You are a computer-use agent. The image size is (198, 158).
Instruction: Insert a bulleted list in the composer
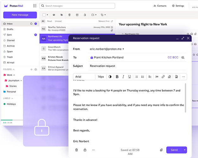137,77
